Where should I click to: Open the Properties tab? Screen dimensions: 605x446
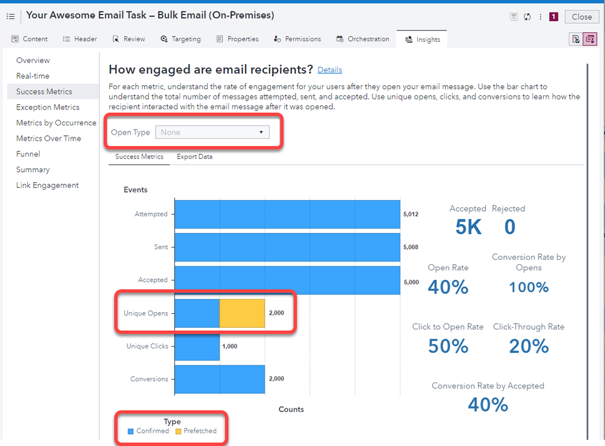pyautogui.click(x=237, y=39)
